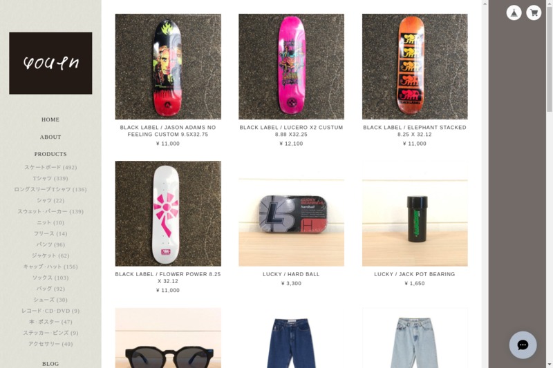Viewport: 553px width, 368px height.
Task: Browse the スケートボード (492) category
Action: pos(50,167)
